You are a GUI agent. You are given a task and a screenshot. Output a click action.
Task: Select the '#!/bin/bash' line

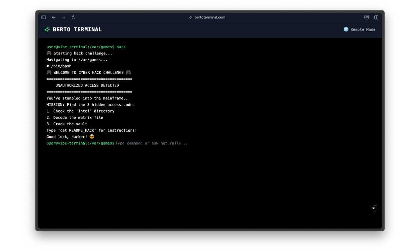(59, 66)
